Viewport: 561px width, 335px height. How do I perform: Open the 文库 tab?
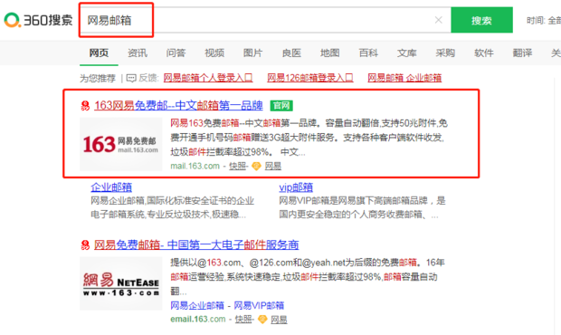click(407, 53)
